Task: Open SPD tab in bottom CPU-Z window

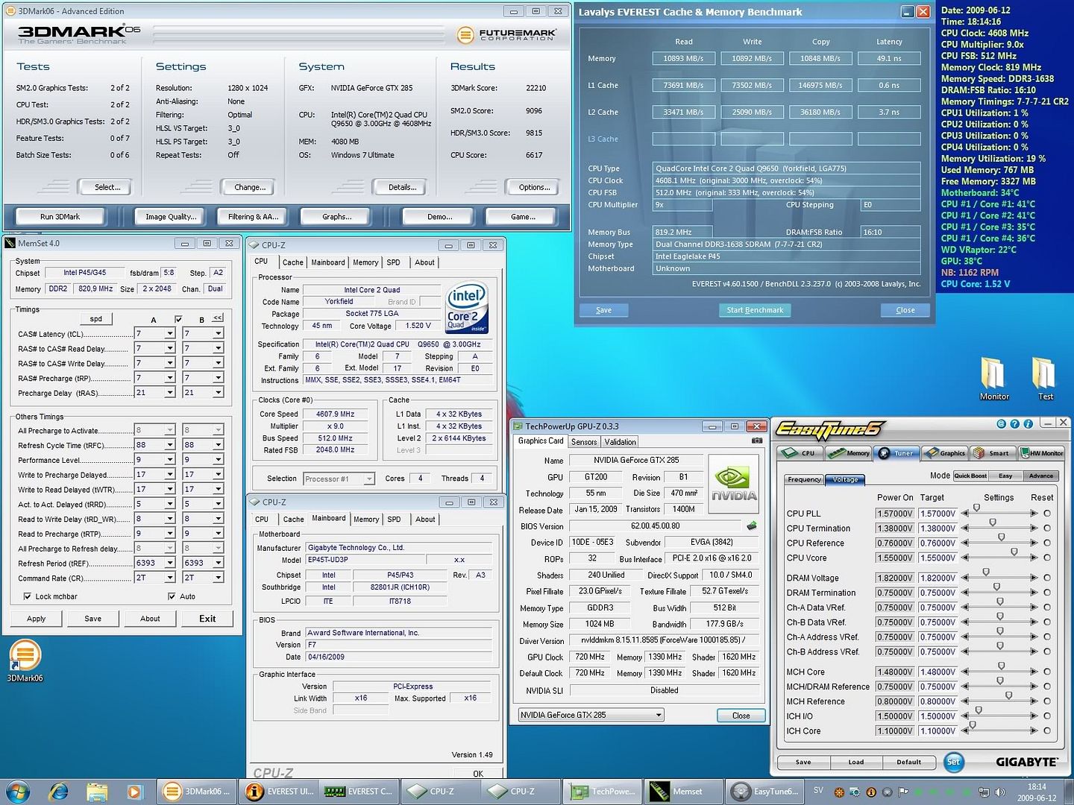Action: [394, 520]
